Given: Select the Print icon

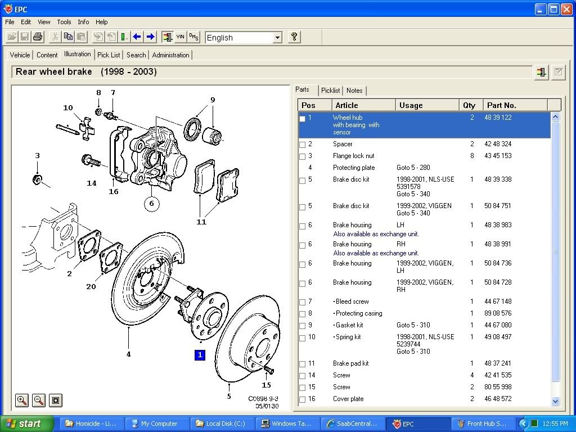Looking at the screenshot, I should click(x=37, y=37).
